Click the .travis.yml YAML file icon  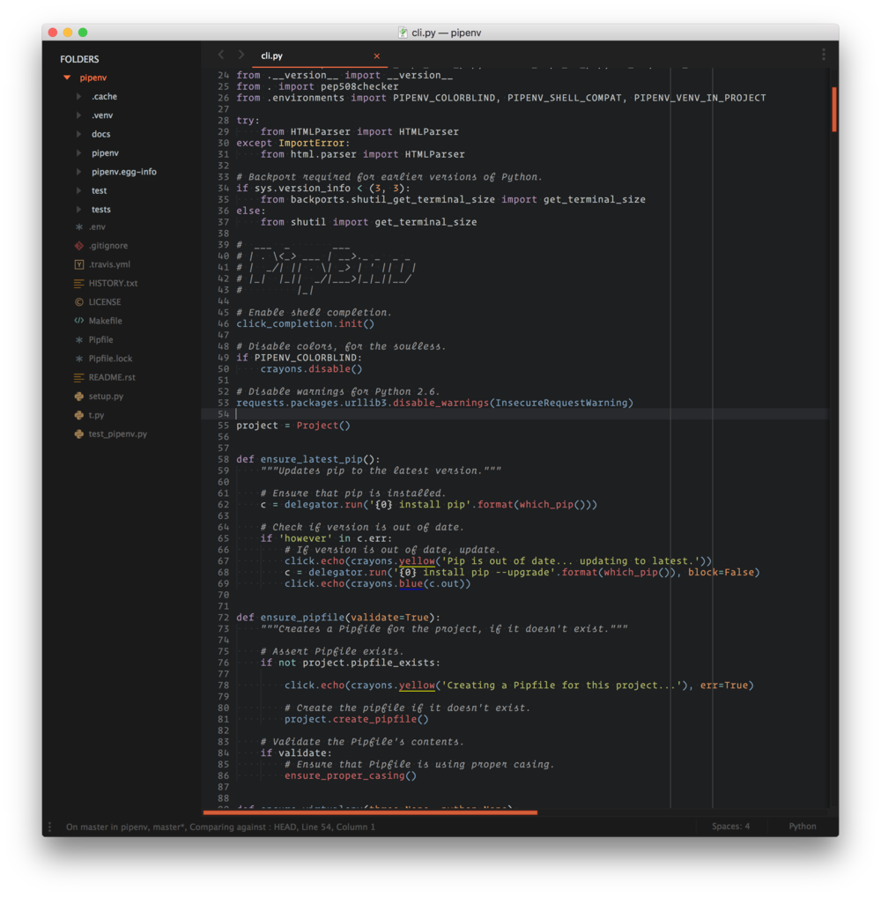[x=79, y=264]
